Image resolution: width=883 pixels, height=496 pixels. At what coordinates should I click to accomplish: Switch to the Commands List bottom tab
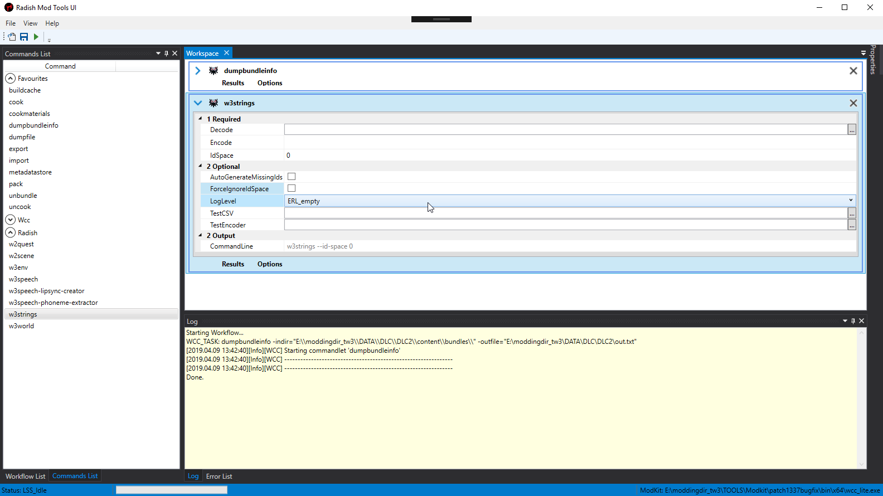point(75,476)
